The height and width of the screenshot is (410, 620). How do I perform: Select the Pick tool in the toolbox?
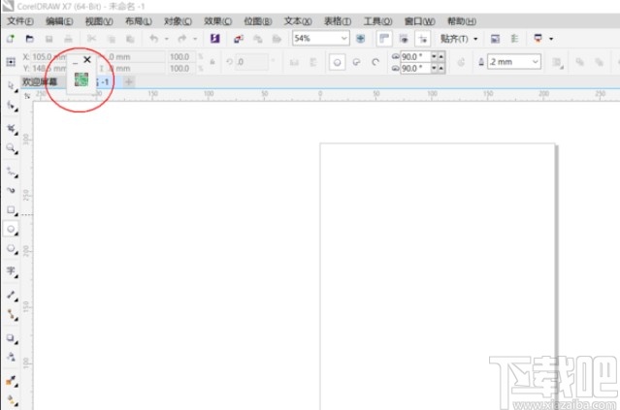click(x=11, y=86)
